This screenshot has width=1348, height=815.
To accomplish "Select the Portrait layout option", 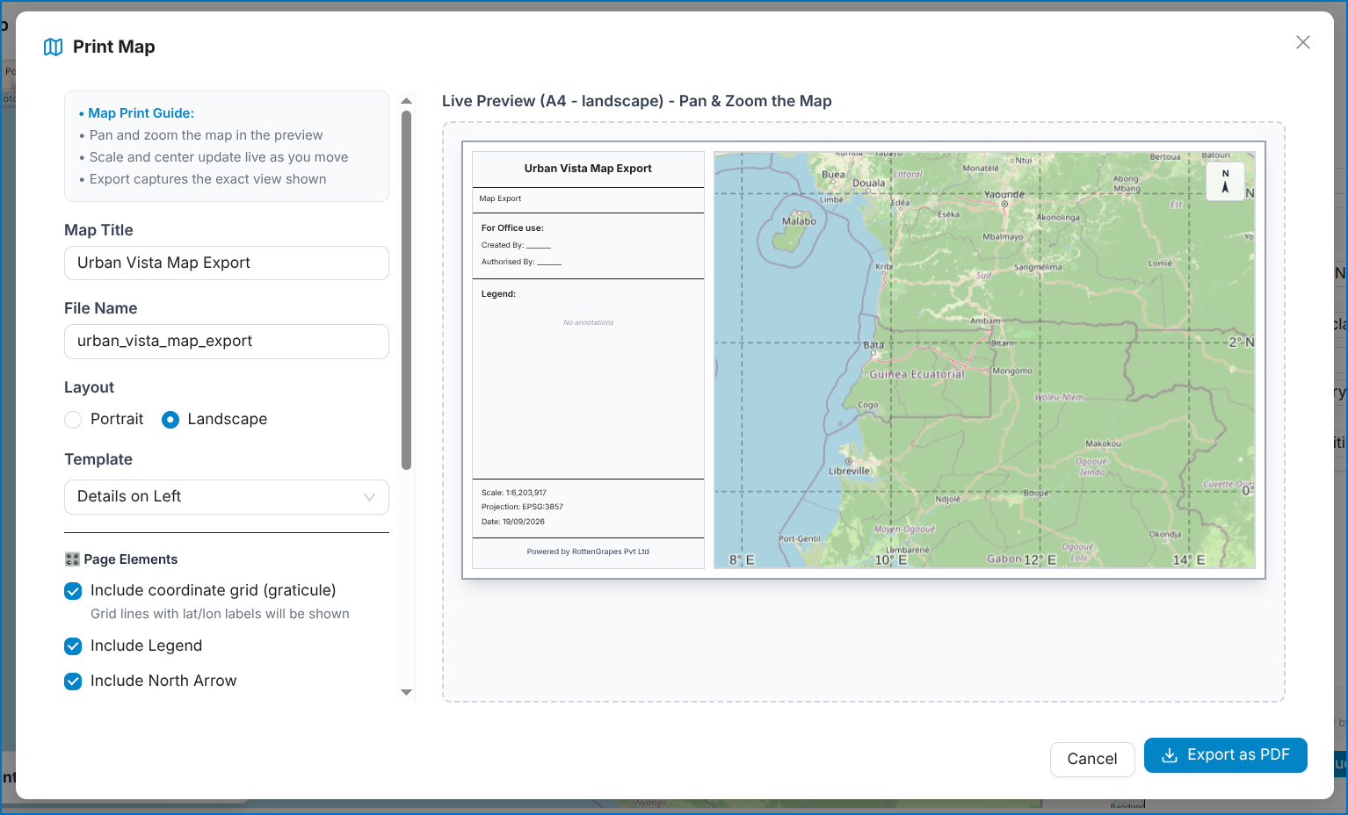I will (73, 420).
